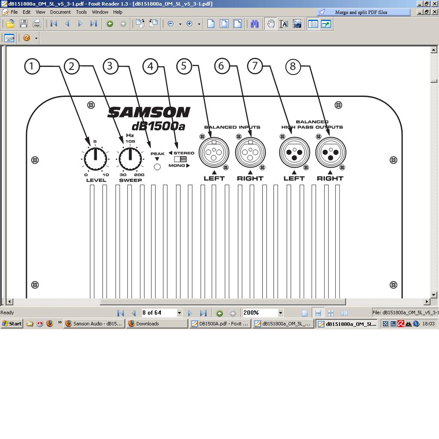Viewport: 439px width, 439px height.
Task: Select the Text Select tool
Action: click(284, 24)
